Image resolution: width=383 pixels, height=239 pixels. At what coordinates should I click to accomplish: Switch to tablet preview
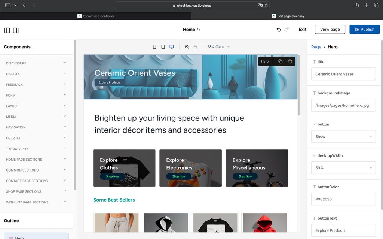pyautogui.click(x=163, y=47)
